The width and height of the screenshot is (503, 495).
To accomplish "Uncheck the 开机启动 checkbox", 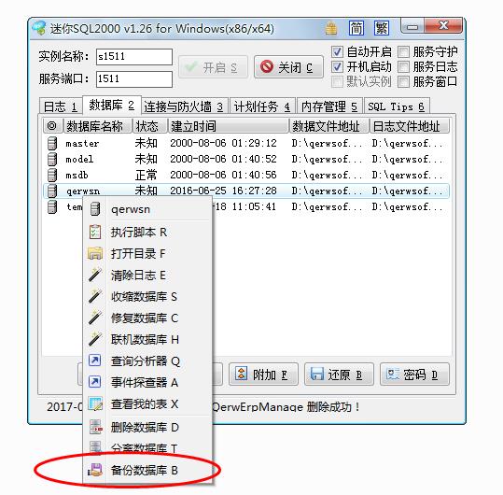I will (x=337, y=66).
